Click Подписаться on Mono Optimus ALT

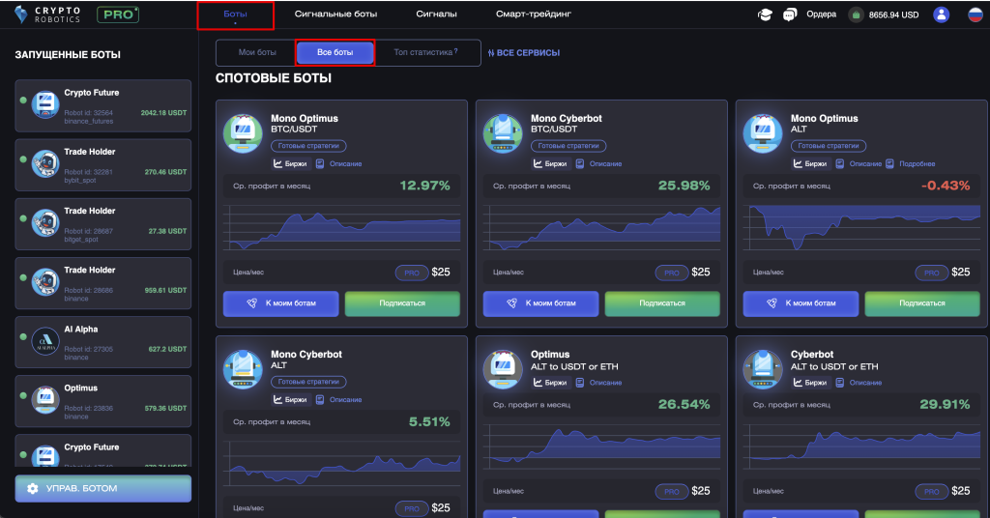tap(922, 303)
